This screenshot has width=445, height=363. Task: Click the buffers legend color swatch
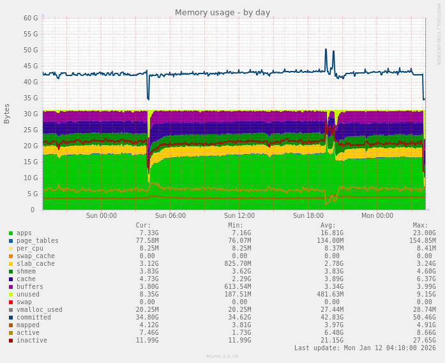pyautogui.click(x=11, y=287)
